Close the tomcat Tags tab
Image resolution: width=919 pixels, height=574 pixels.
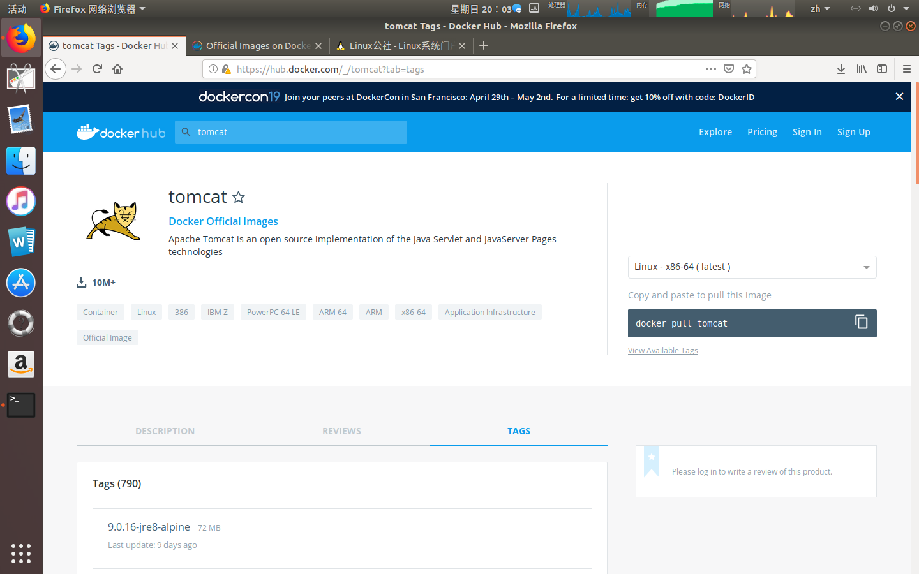[x=175, y=46]
